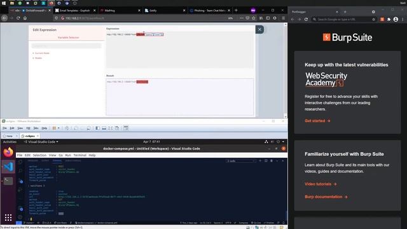Expand the Current Node tree item

tap(42, 53)
